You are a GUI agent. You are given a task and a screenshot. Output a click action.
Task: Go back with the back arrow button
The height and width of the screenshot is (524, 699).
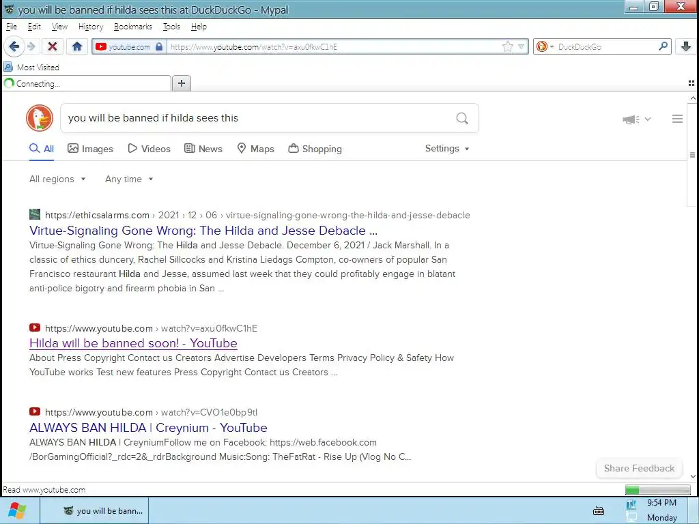14,46
